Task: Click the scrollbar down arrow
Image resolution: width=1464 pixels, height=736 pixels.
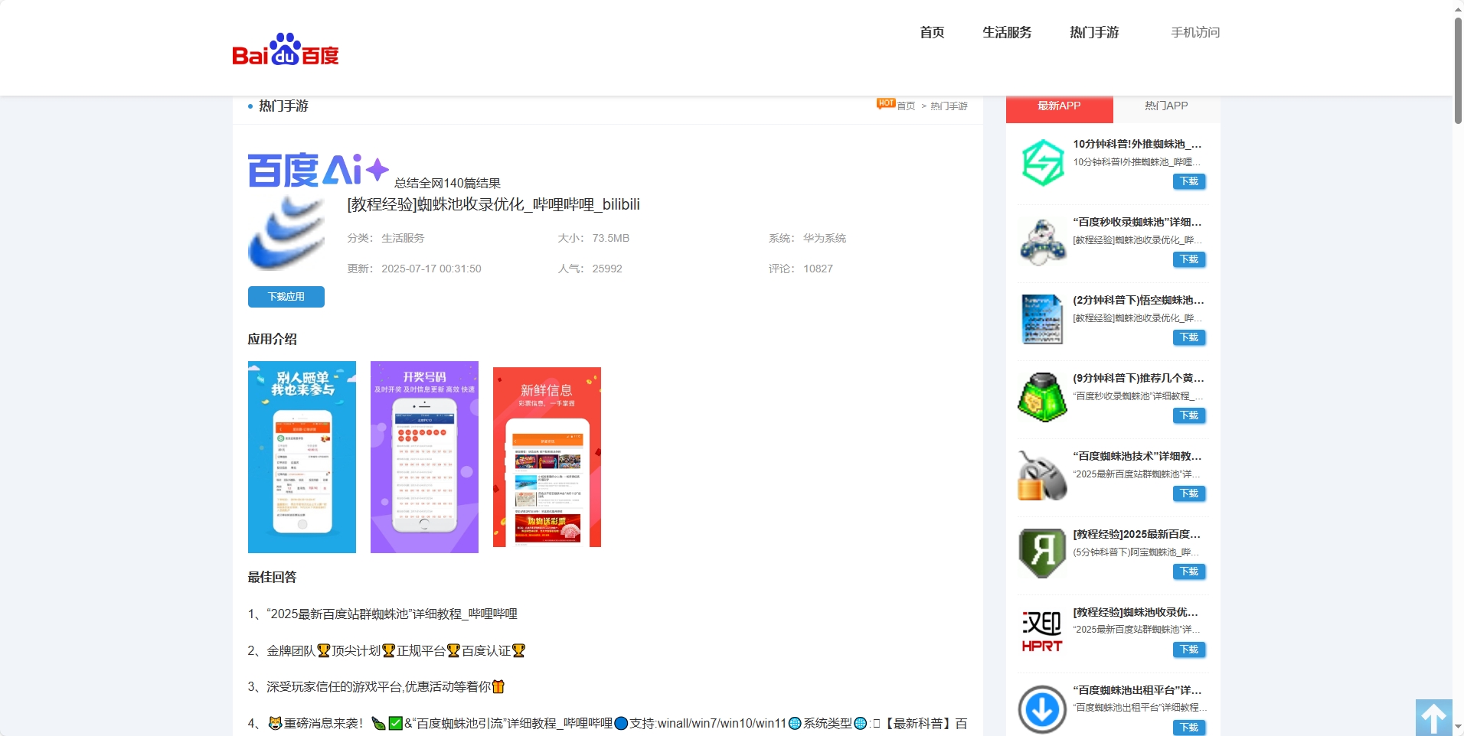Action: click(x=1458, y=727)
